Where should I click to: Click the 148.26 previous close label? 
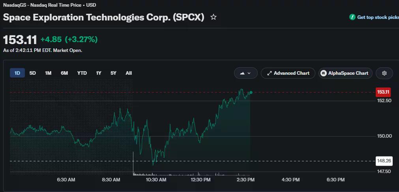pos(384,161)
